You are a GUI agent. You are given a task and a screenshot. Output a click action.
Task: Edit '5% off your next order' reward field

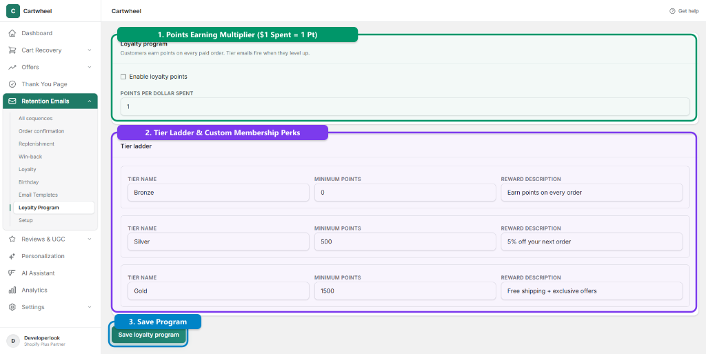592,242
